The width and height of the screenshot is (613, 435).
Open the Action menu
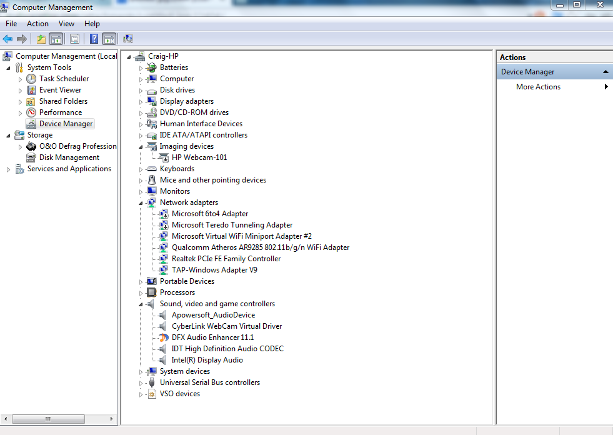click(x=37, y=24)
